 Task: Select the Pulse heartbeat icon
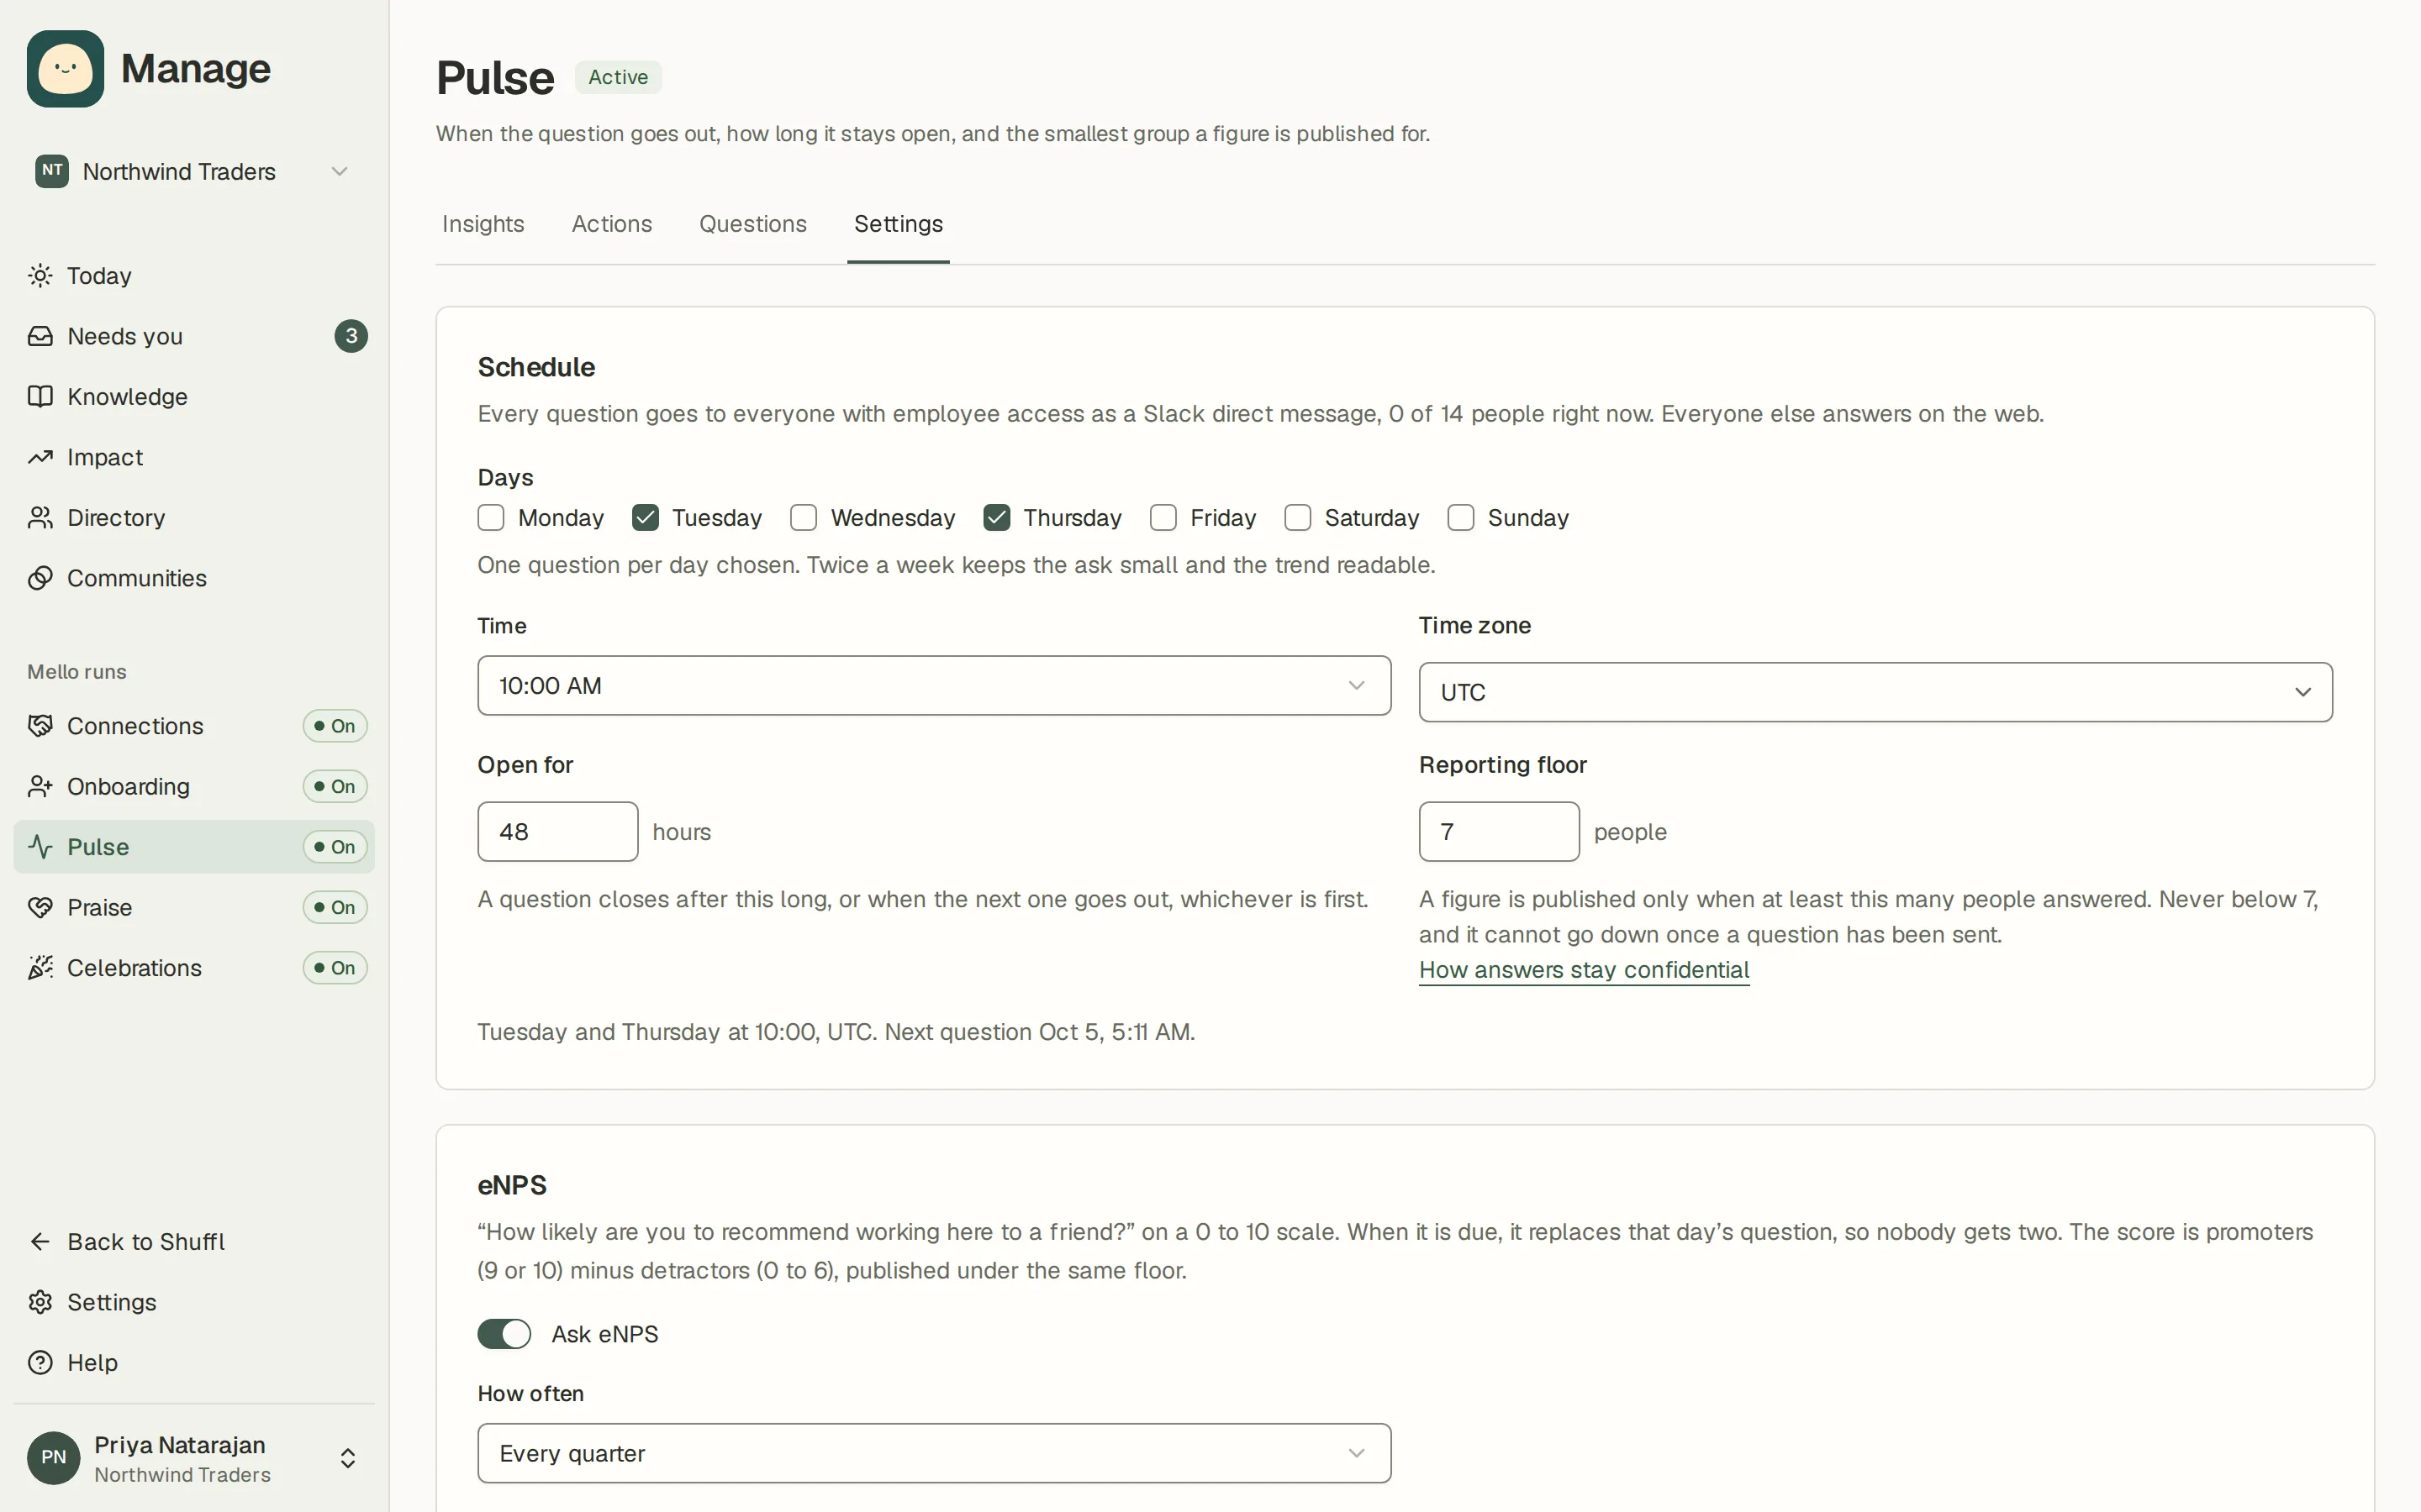point(40,847)
